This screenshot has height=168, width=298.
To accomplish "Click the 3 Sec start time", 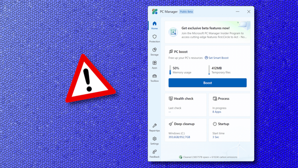I will coord(216,137).
